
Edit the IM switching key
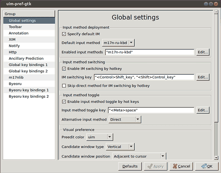point(203,77)
